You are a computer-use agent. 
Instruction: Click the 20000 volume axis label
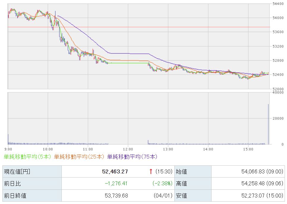tap(278, 118)
